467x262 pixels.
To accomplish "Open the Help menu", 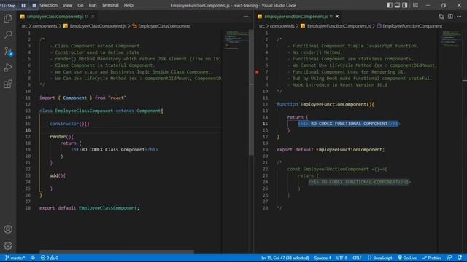I will pyautogui.click(x=128, y=5).
